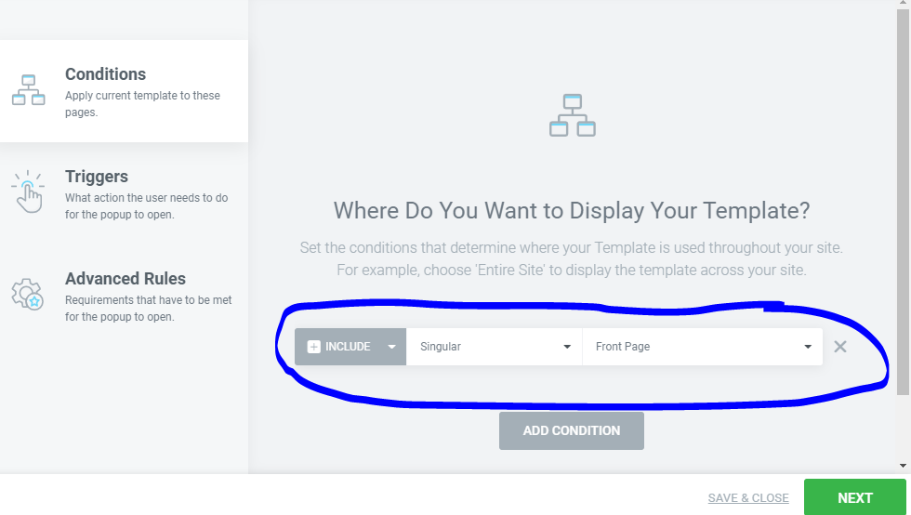This screenshot has width=911, height=515.
Task: Click the text beginning 'For example, choose'
Action: [571, 271]
